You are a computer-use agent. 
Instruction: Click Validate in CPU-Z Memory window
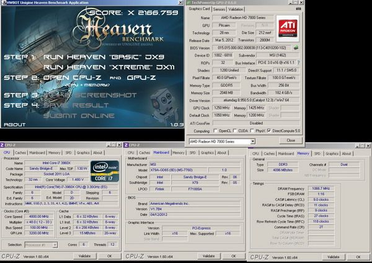[x=334, y=257]
